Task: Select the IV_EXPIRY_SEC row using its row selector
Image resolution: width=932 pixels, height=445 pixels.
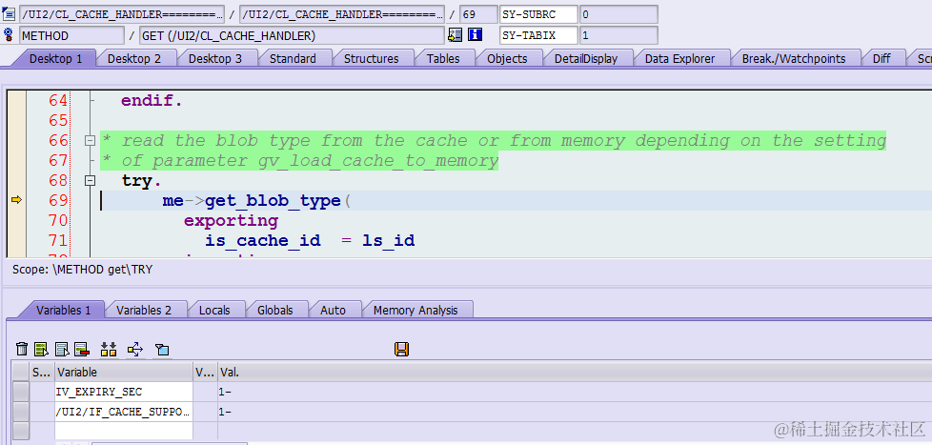Action: pyautogui.click(x=21, y=392)
